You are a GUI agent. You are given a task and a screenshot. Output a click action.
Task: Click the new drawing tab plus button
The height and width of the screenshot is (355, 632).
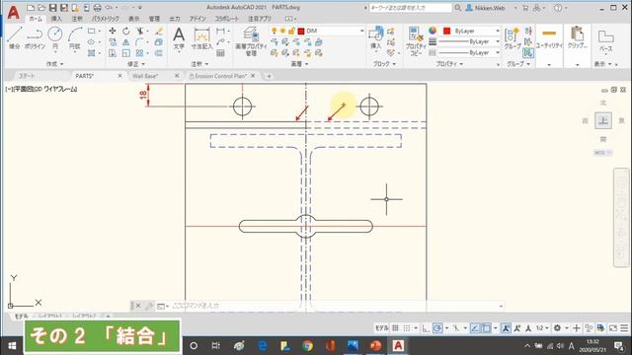(x=269, y=76)
